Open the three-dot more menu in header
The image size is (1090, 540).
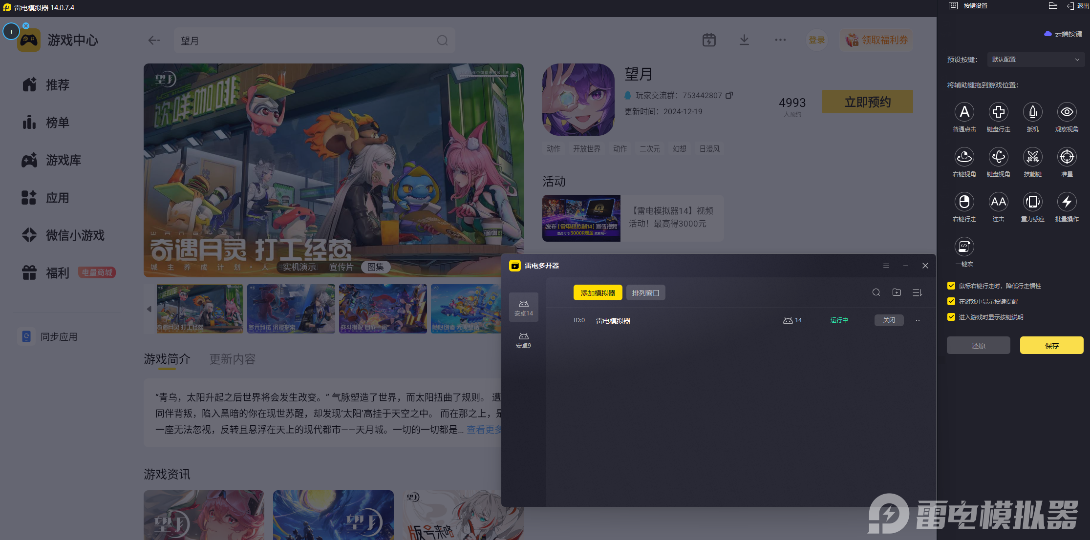780,40
